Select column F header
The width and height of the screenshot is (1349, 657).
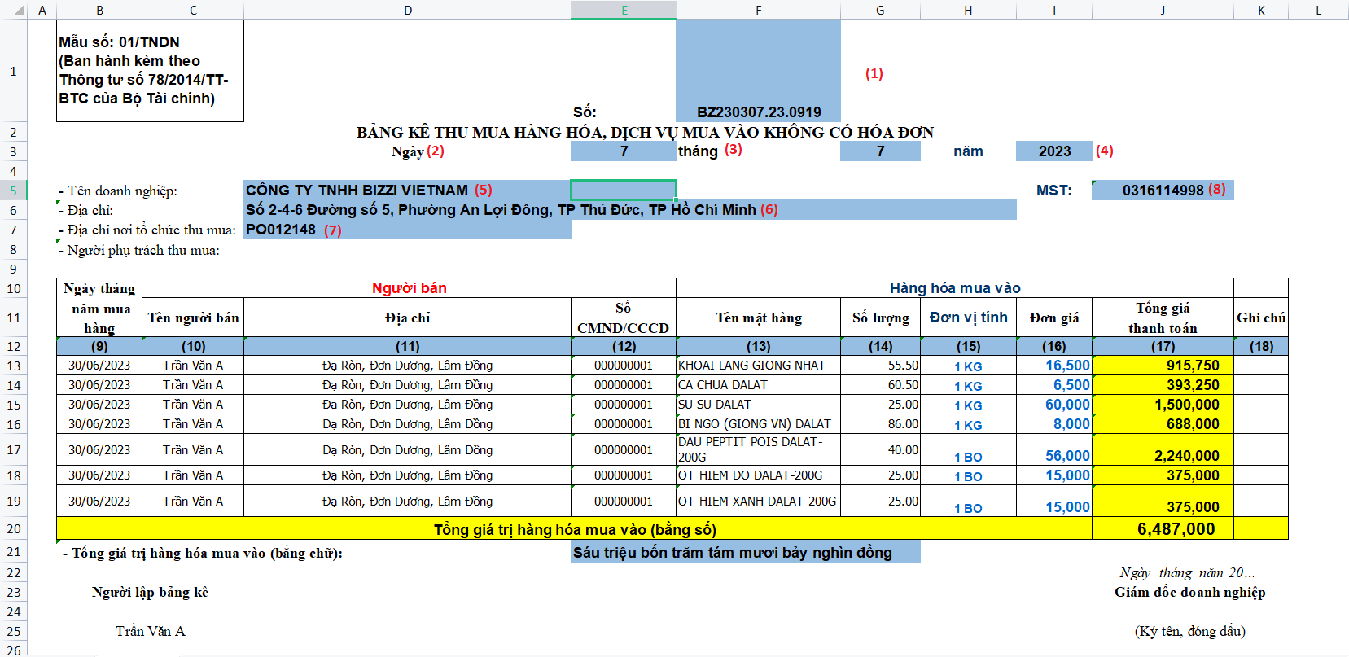tap(758, 10)
